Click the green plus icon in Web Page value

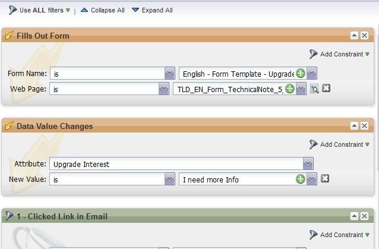click(x=290, y=89)
